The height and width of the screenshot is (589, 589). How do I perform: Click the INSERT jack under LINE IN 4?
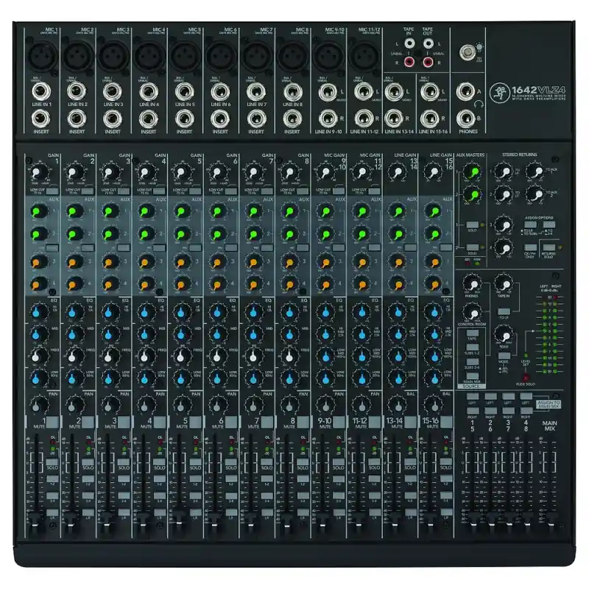[x=149, y=119]
